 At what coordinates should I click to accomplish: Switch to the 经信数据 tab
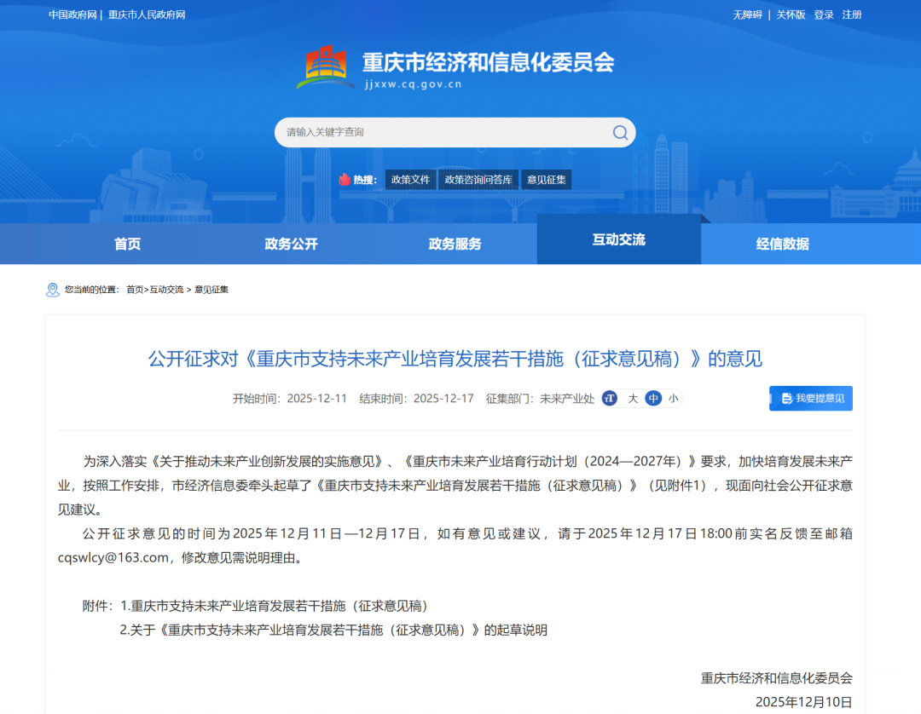(783, 244)
